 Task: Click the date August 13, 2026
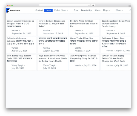pyautogui.click(x=82, y=51)
